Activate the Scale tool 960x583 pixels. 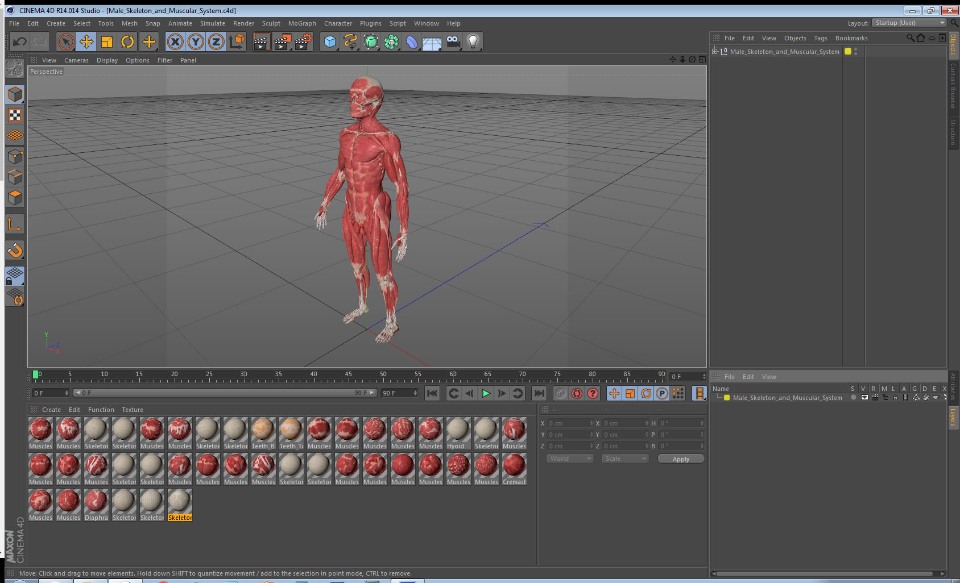(x=107, y=41)
